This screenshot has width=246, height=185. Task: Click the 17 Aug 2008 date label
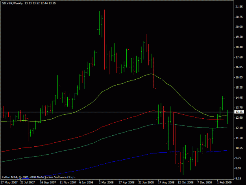166,182
